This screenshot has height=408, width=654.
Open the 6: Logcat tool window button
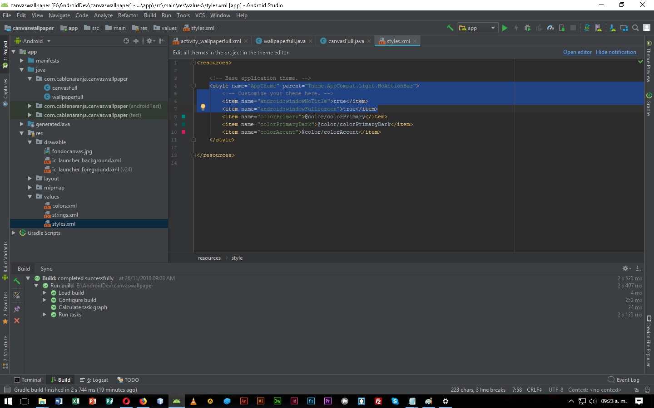[x=94, y=380]
